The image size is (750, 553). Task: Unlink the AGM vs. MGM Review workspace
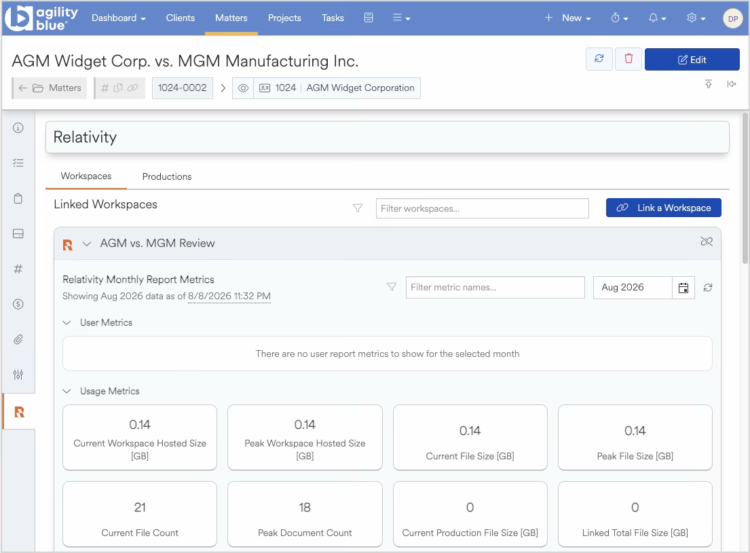point(707,242)
